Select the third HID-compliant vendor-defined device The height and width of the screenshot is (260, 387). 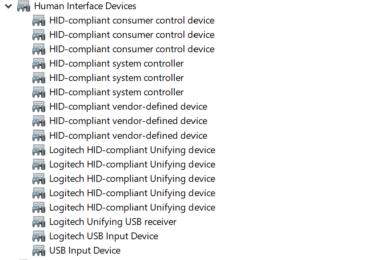(128, 136)
